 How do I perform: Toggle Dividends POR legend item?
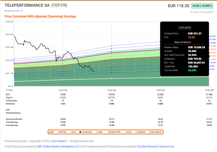coord(114,132)
